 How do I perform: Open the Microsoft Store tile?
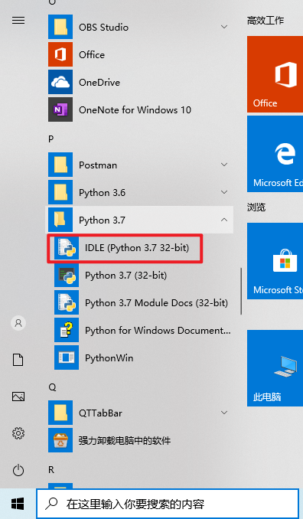pos(275,261)
